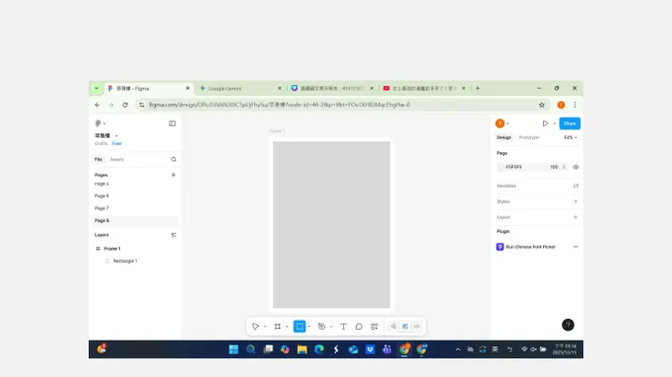Viewport: 672px width, 377px height.
Task: Switch to the YouTube browser tab
Action: (x=424, y=88)
